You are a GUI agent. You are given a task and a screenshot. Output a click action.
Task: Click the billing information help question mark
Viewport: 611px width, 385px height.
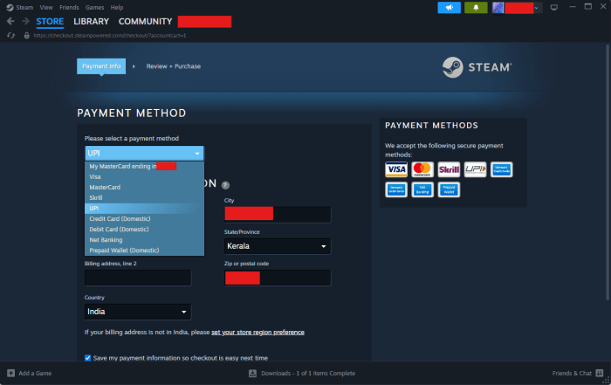click(225, 185)
